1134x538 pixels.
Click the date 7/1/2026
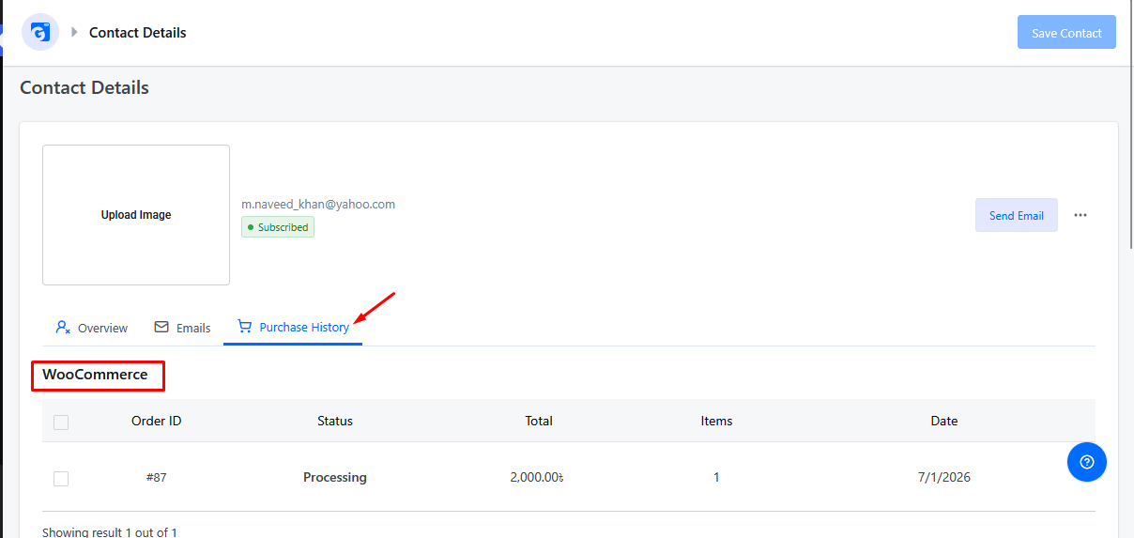point(944,477)
